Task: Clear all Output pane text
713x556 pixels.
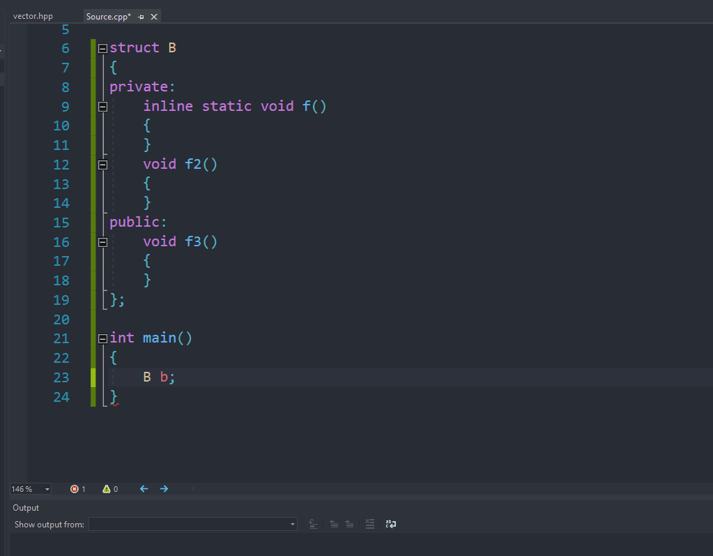Action: pyautogui.click(x=369, y=524)
